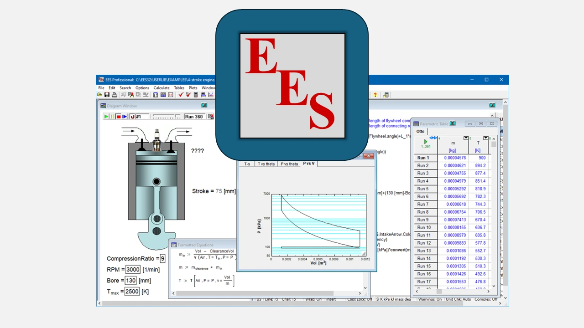Click the yellow question mark Help icon
Image resolution: width=584 pixels, height=328 pixels.
click(375, 95)
